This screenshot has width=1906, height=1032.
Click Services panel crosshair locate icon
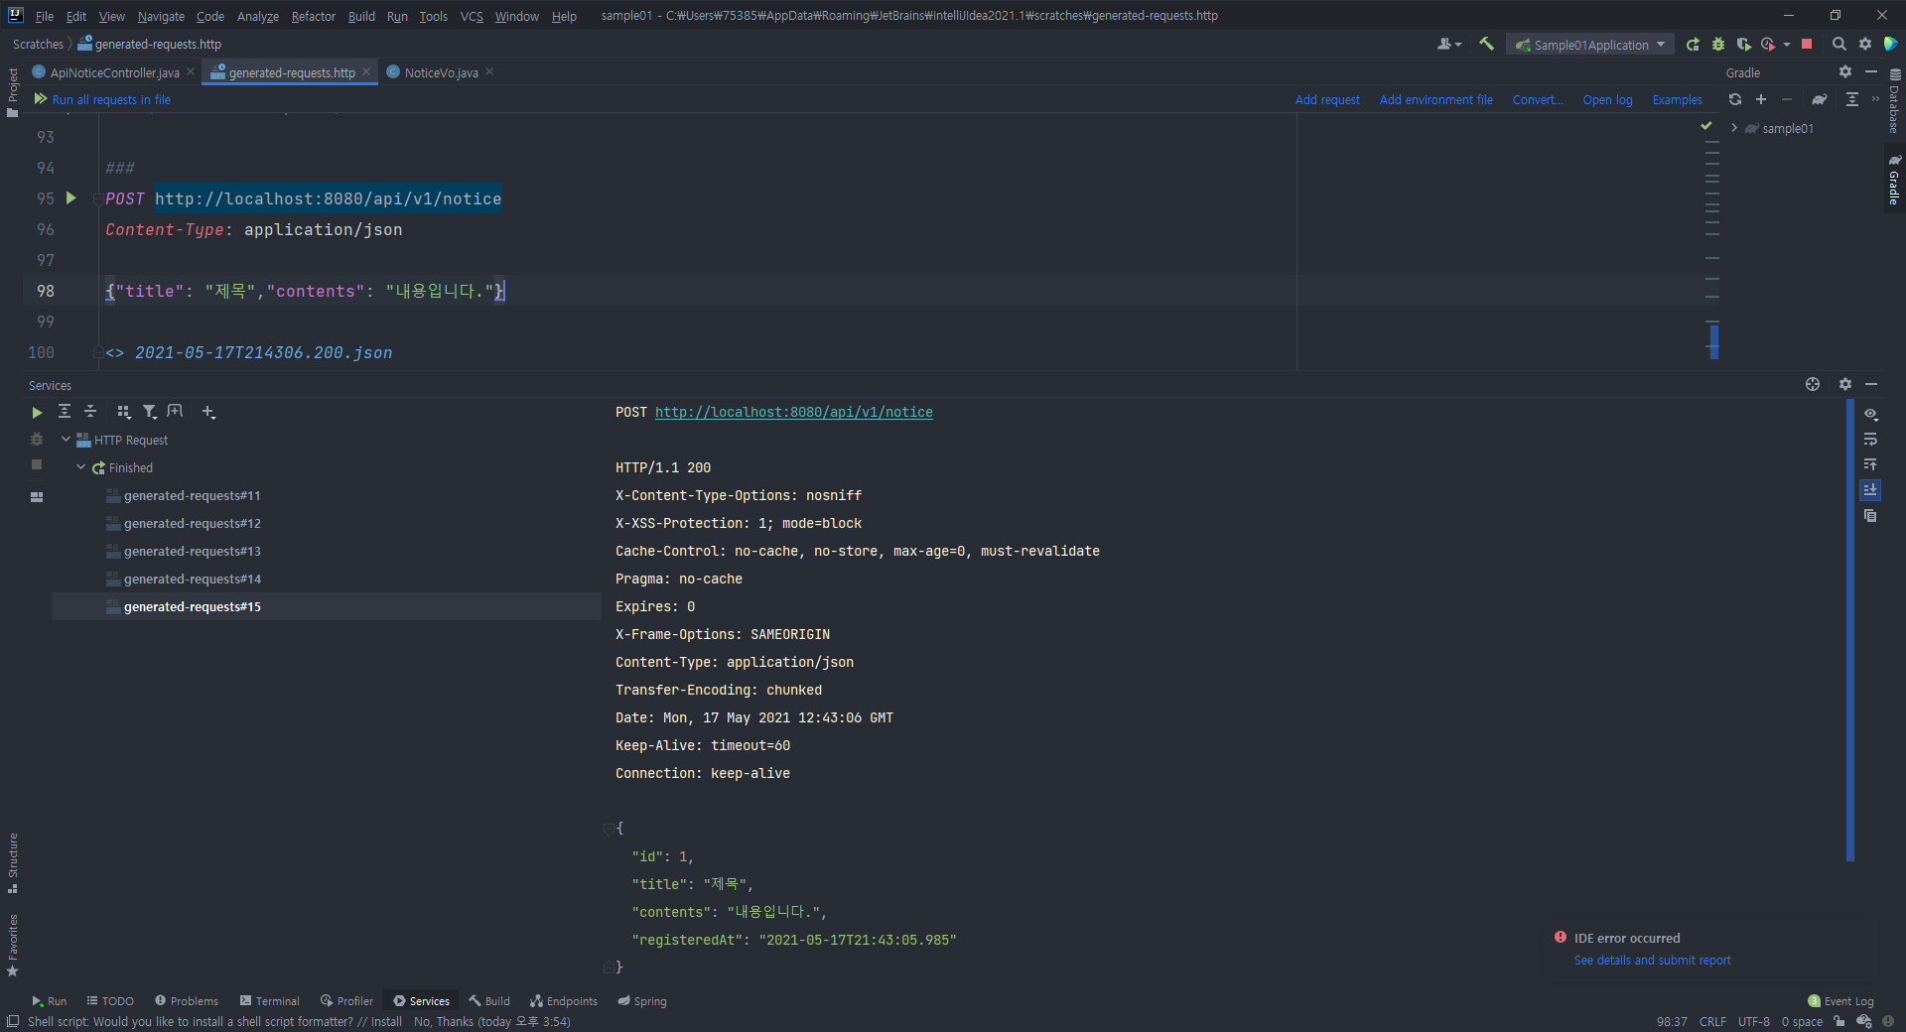point(1813,384)
